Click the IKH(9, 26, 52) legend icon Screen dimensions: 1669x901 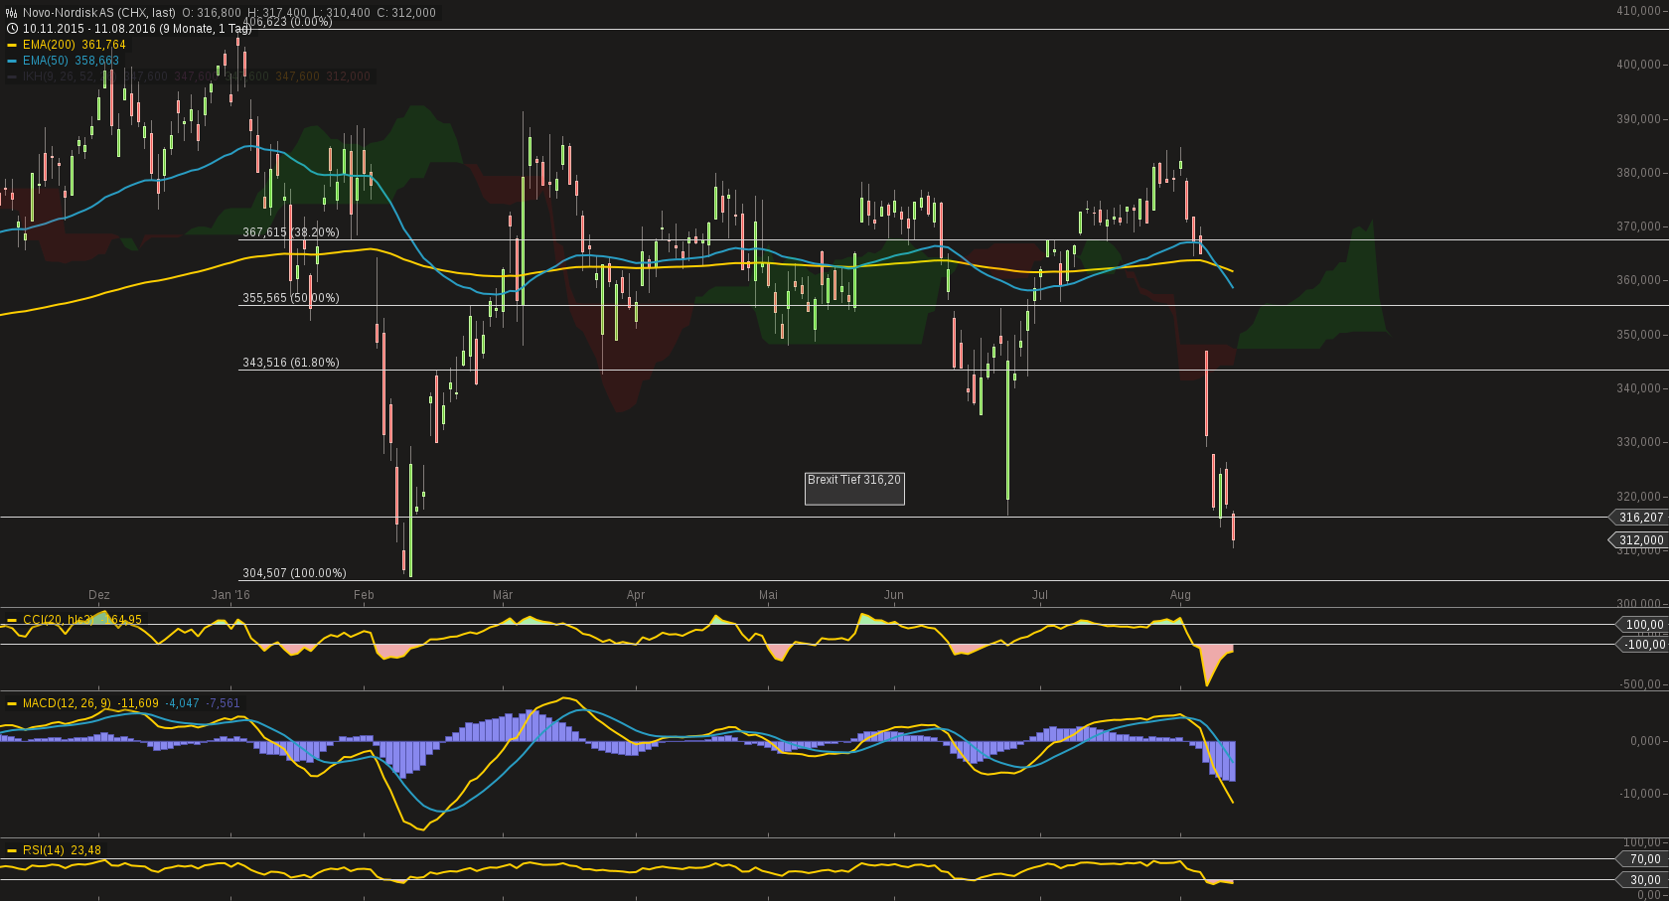(x=11, y=76)
